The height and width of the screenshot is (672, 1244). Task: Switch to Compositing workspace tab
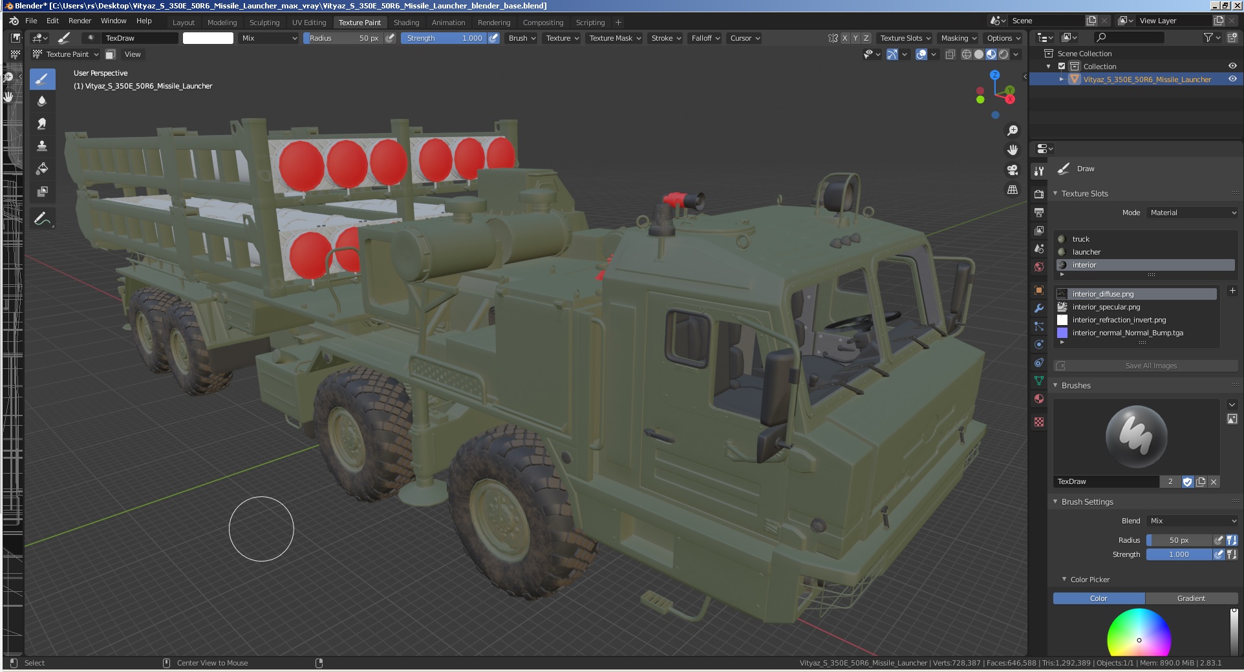point(543,23)
